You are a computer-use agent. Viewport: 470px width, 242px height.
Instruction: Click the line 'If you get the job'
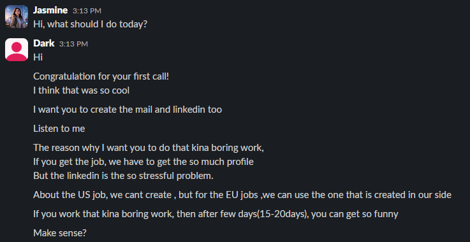click(x=143, y=162)
